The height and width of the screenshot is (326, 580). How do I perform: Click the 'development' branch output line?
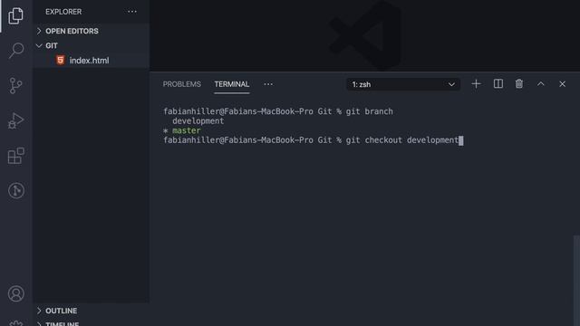tap(198, 120)
